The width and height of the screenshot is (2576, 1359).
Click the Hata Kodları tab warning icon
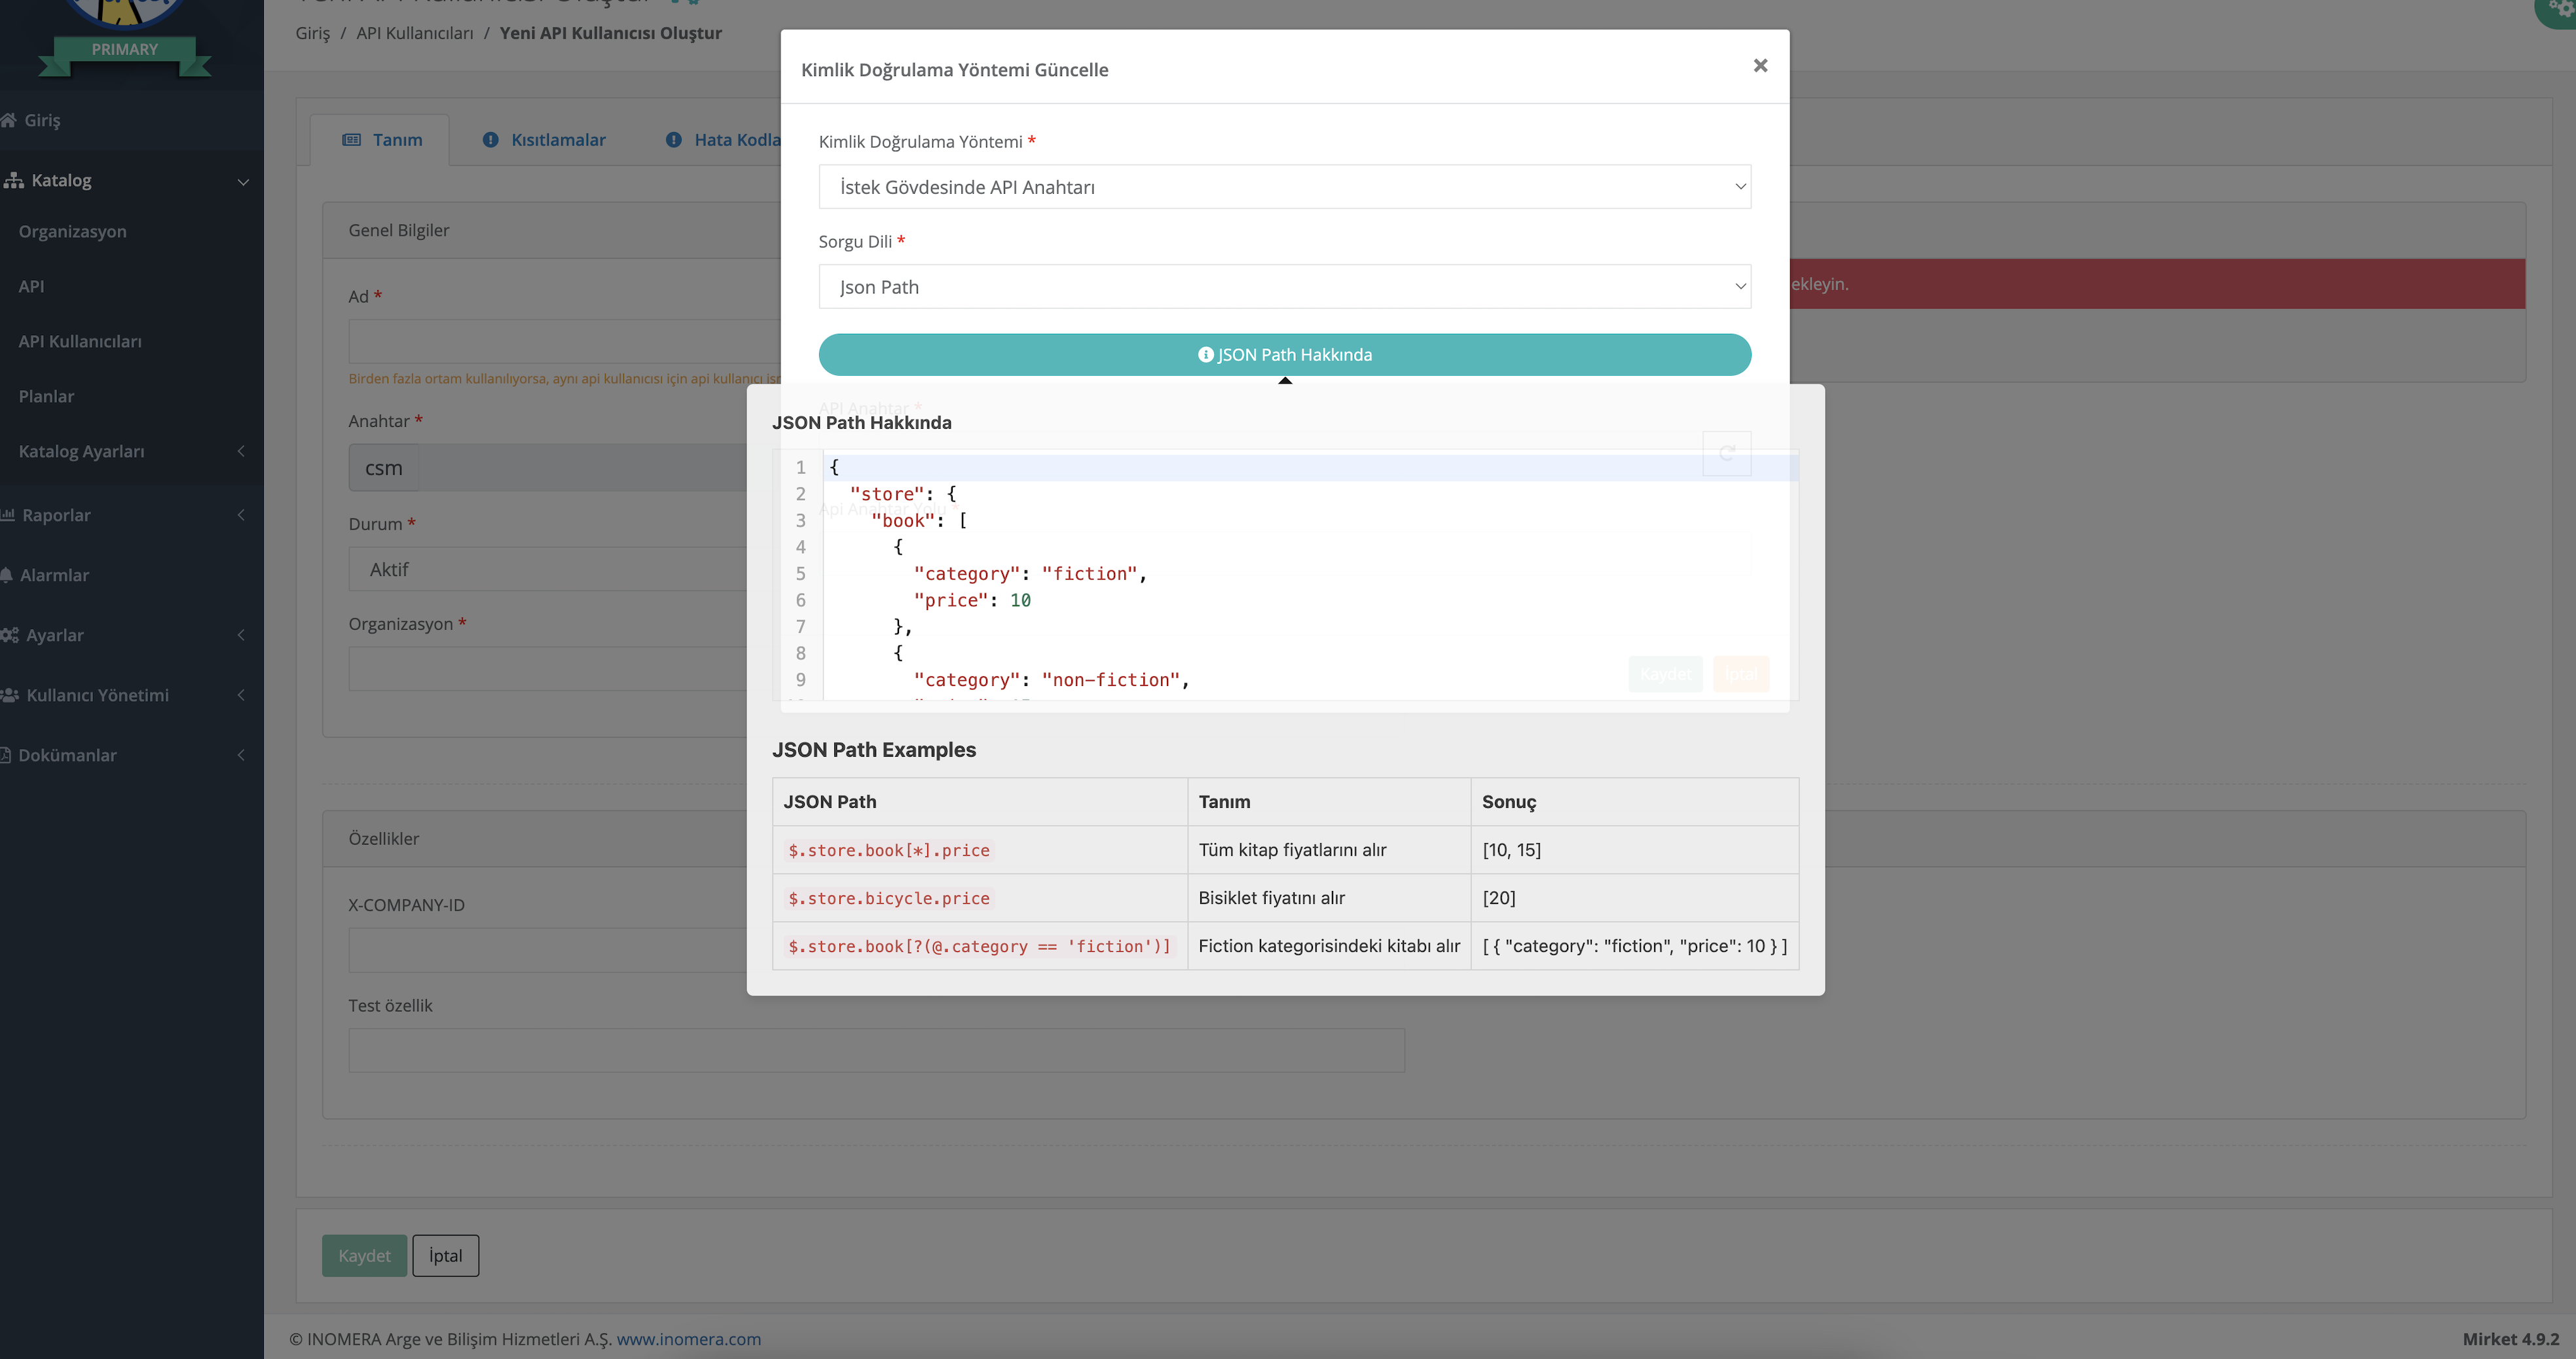(x=674, y=140)
